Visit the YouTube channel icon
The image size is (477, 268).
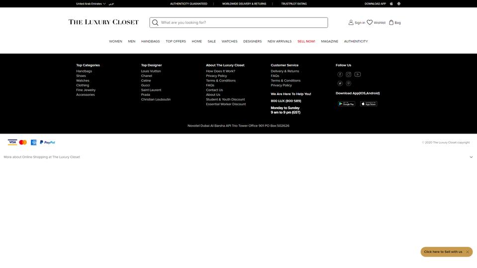coord(357,74)
